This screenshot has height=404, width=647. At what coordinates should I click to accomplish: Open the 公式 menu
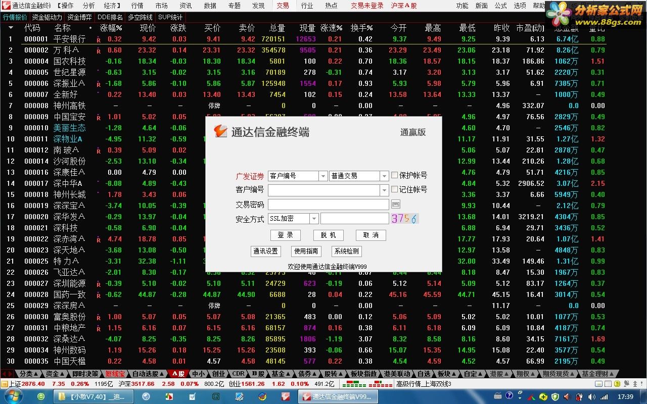[x=501, y=6]
